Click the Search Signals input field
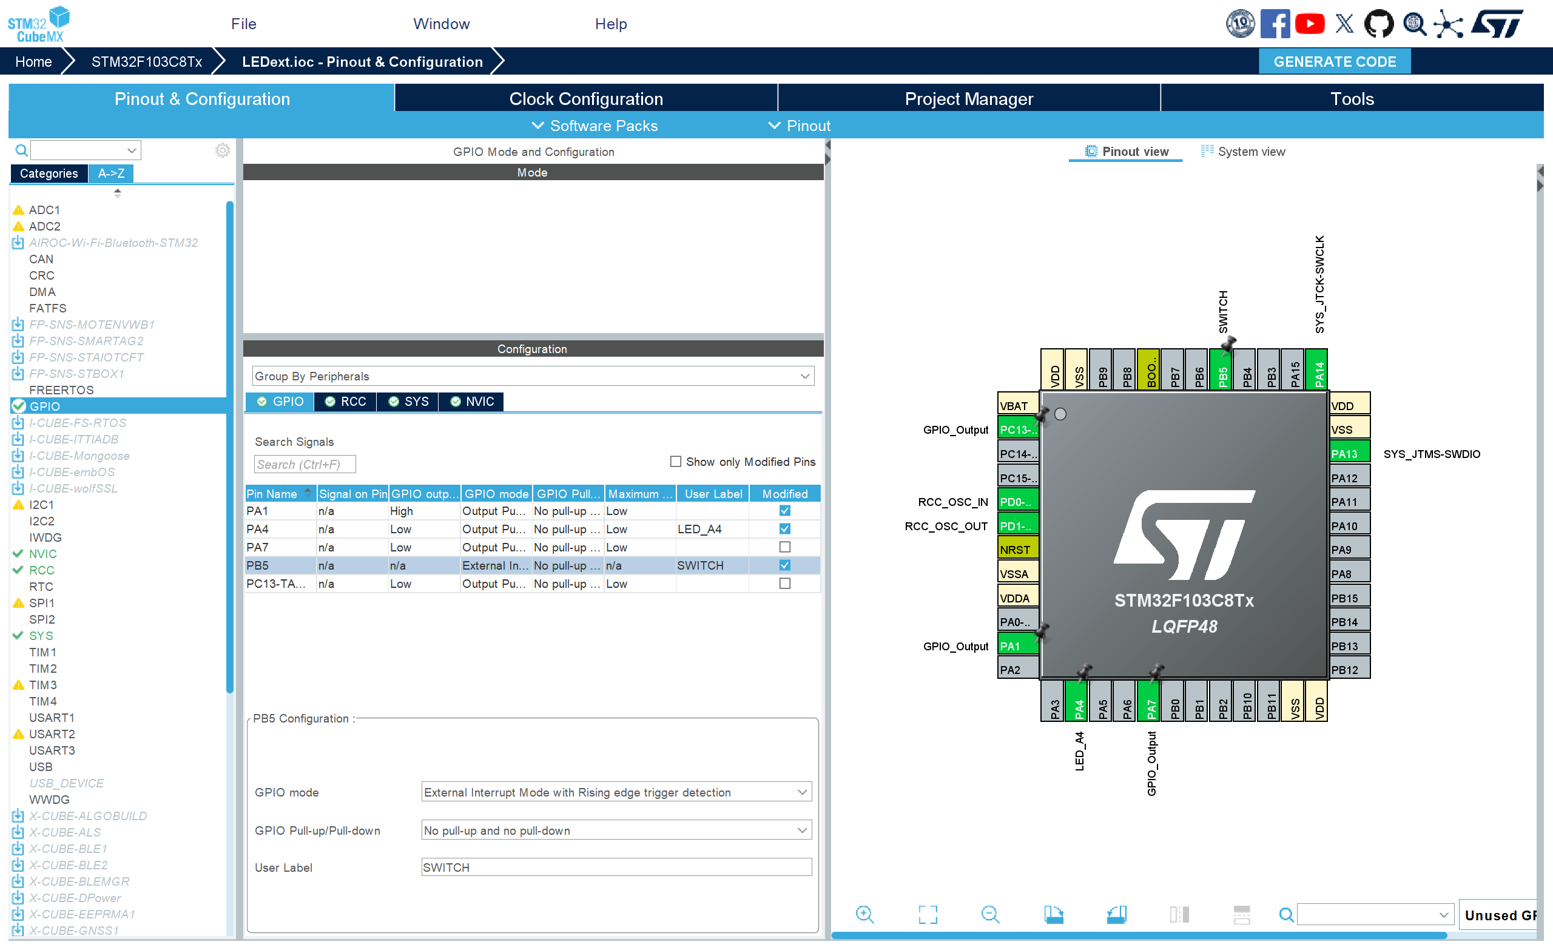 pyautogui.click(x=305, y=464)
